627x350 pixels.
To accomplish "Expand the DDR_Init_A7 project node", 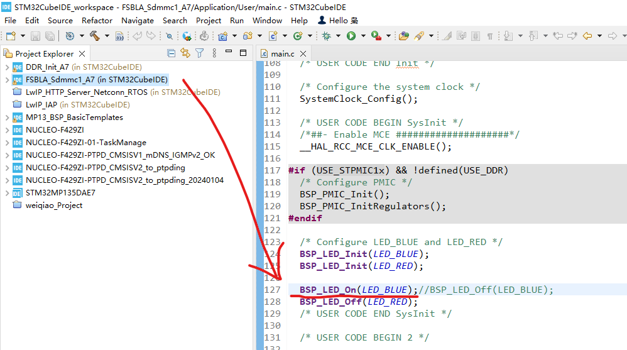I will click(x=7, y=67).
